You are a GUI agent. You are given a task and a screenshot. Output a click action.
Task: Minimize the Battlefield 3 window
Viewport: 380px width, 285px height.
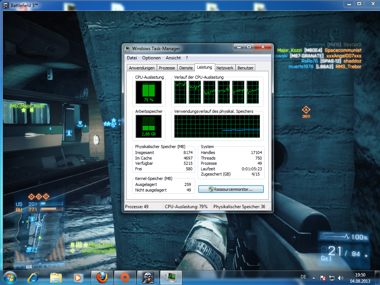349,4
